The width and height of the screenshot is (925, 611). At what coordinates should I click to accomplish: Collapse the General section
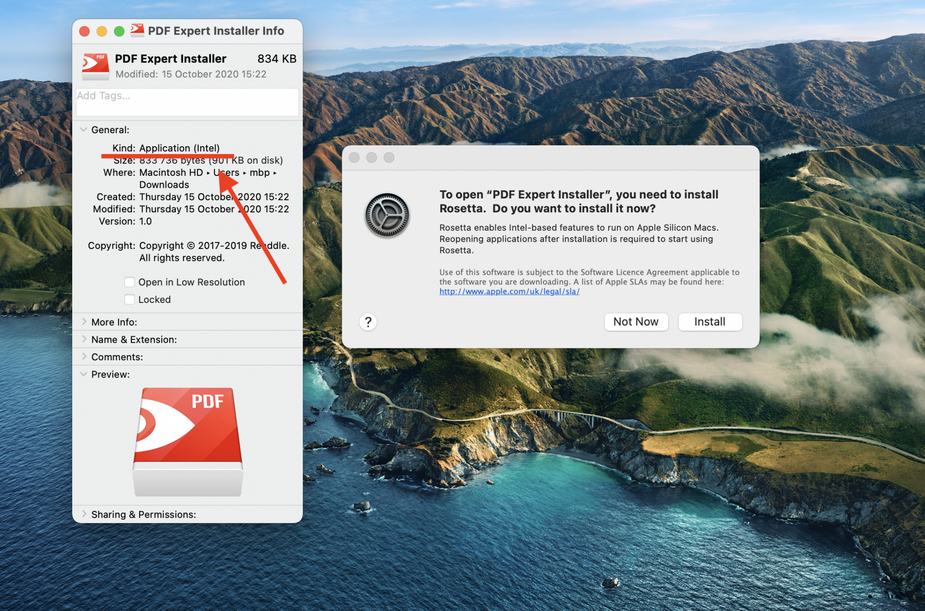coord(84,130)
